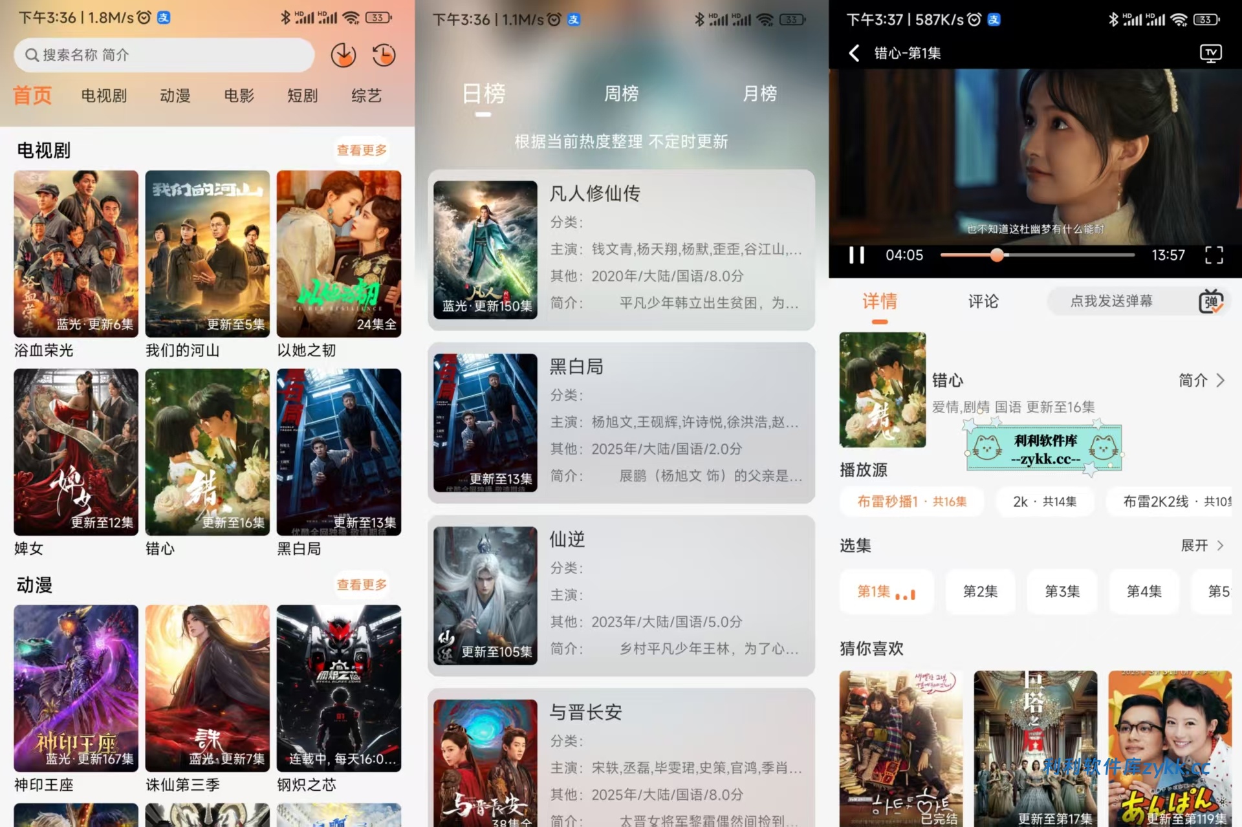
Task: Select episode 第3集
Action: click(1062, 591)
